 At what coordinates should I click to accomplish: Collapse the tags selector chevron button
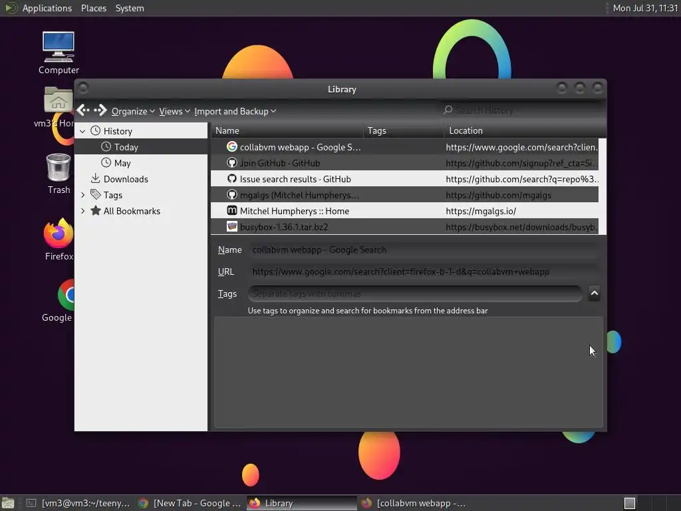click(594, 293)
